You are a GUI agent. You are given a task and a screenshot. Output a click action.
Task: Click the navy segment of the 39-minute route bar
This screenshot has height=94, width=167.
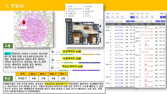[90, 63]
